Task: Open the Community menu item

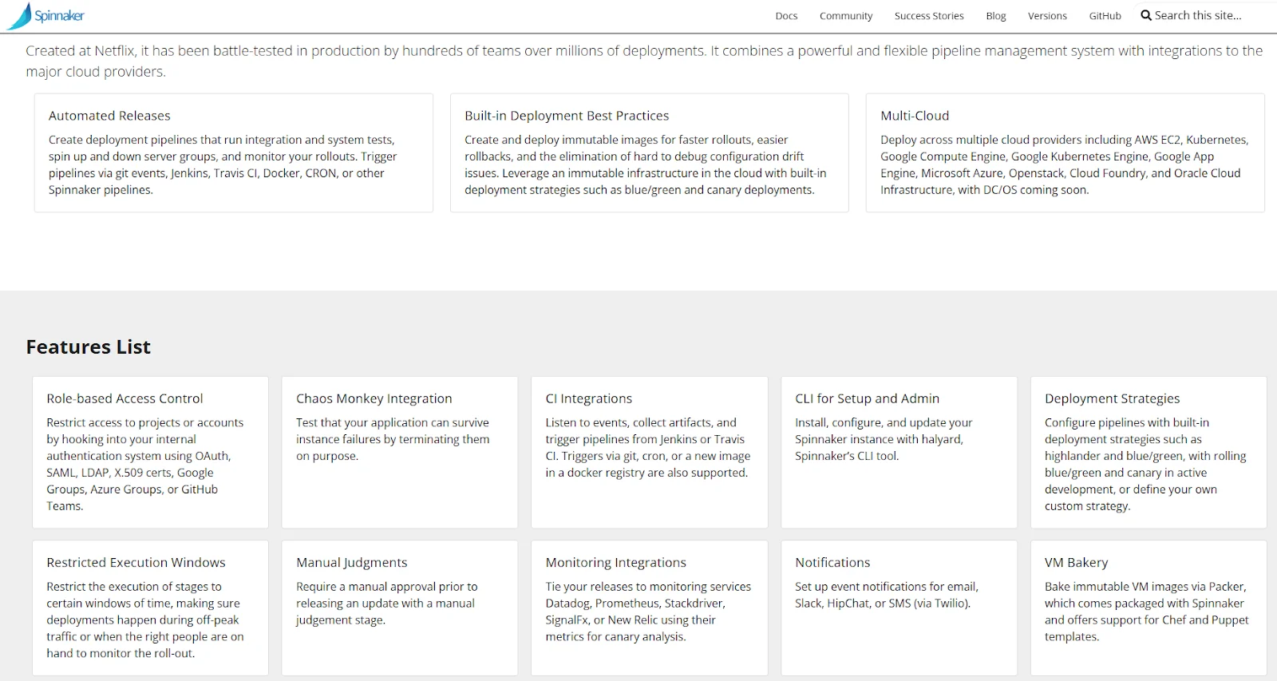Action: pyautogui.click(x=846, y=16)
